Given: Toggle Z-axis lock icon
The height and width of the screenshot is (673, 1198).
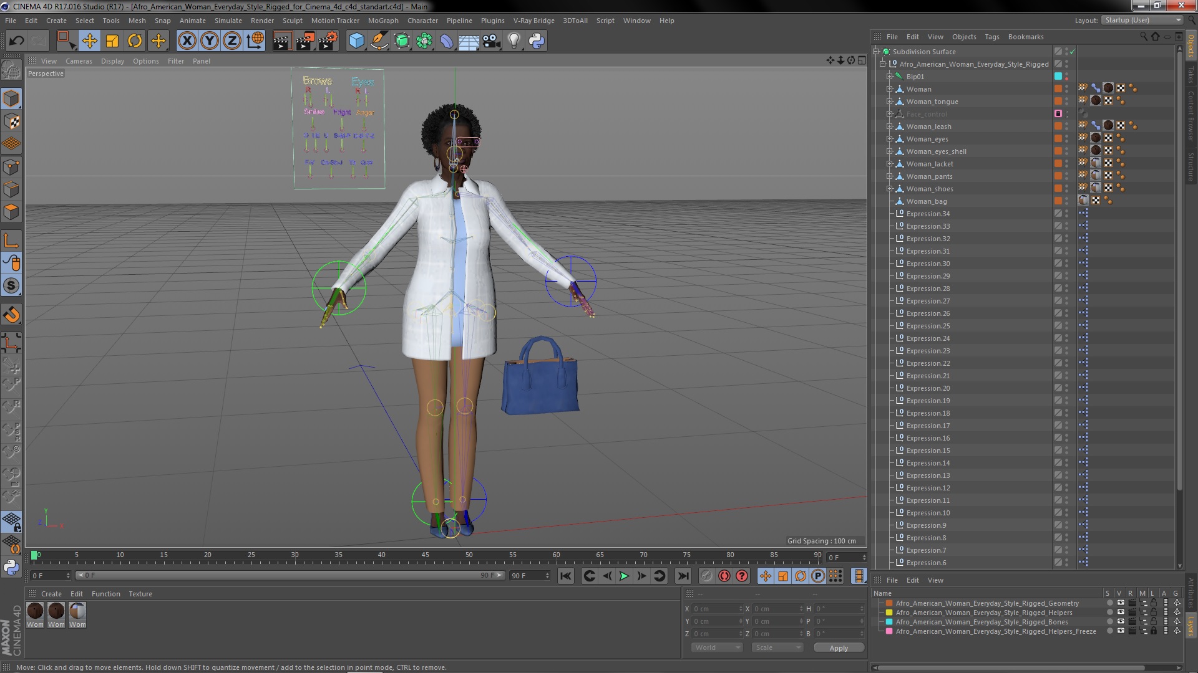Looking at the screenshot, I should tap(232, 41).
